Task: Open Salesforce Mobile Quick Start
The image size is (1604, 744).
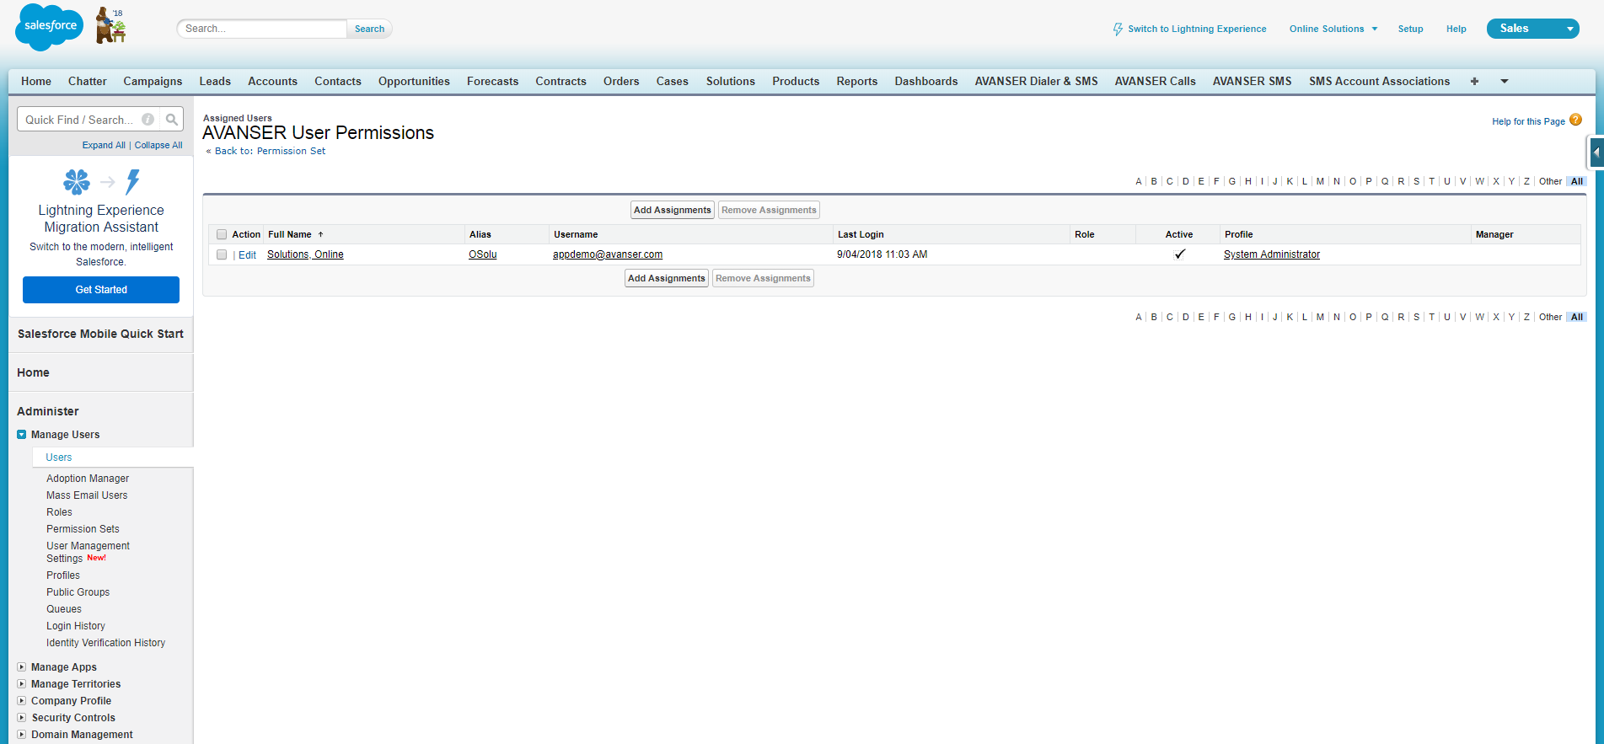Action: (100, 334)
